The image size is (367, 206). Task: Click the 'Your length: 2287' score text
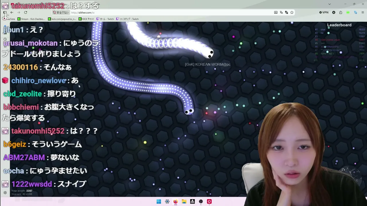pos(22,191)
